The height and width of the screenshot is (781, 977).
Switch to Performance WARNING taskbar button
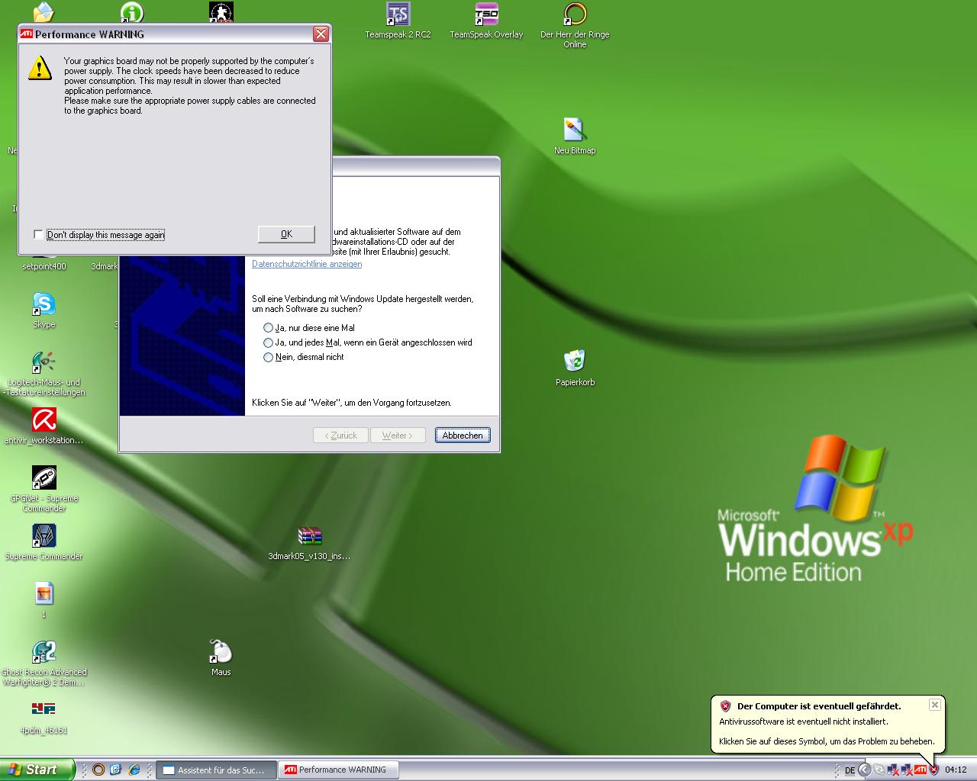point(338,770)
